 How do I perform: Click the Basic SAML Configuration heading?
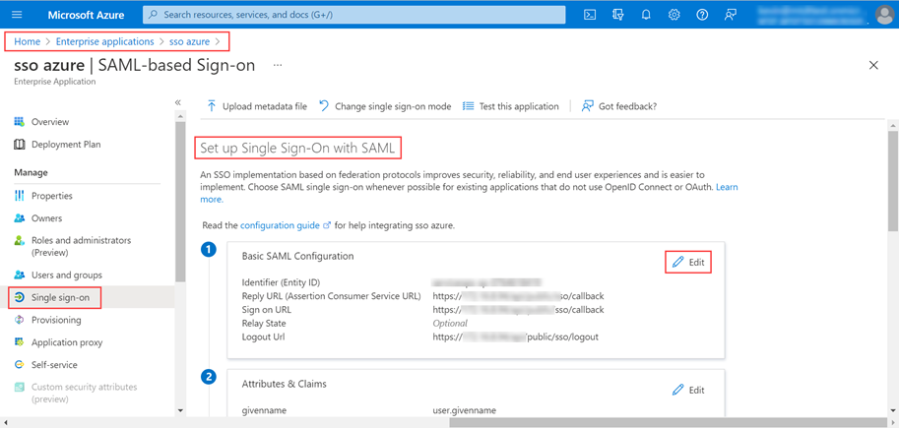tap(297, 256)
